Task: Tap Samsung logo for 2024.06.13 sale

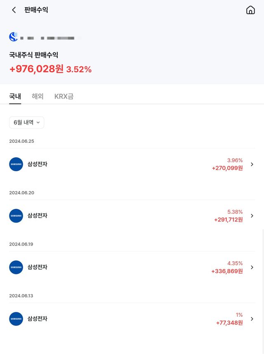Action: [16, 319]
